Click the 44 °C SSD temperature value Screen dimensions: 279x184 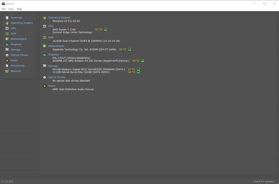click(132, 72)
